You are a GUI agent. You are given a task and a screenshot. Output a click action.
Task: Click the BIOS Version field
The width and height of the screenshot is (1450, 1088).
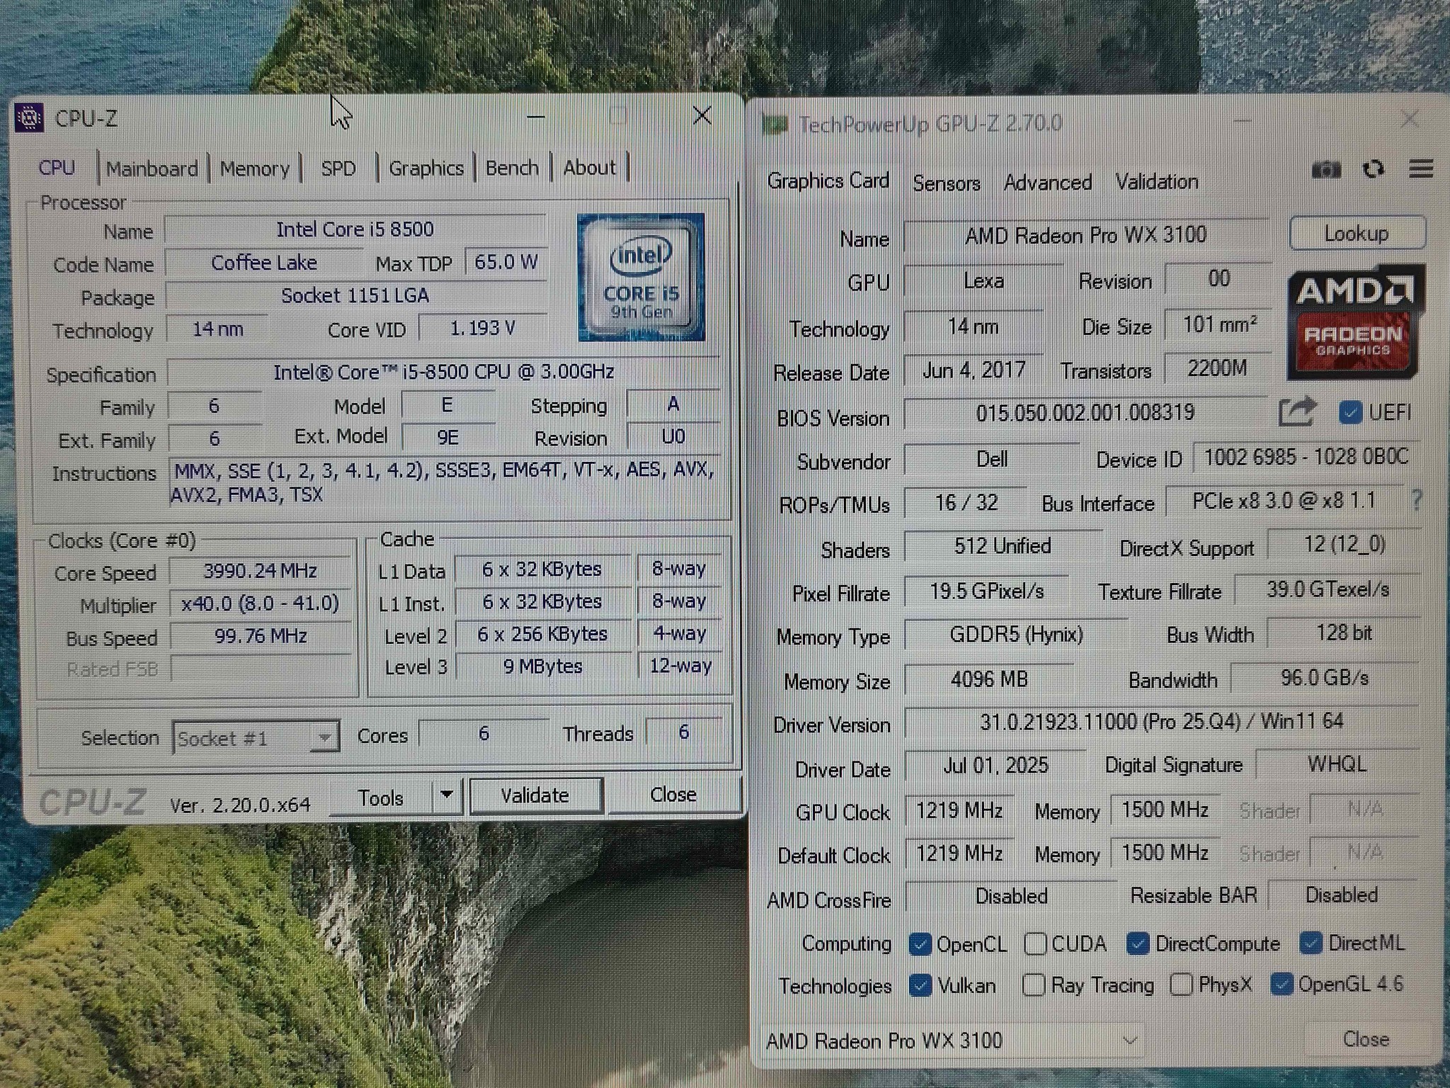click(1086, 412)
